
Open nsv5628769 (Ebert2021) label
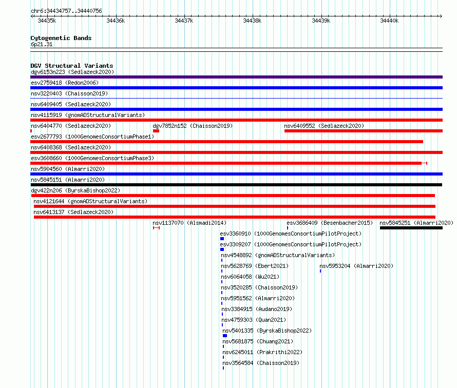tap(255, 266)
